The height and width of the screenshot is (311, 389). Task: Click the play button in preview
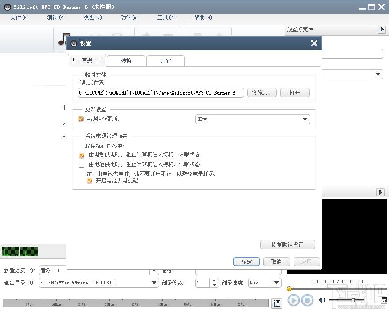click(294, 300)
